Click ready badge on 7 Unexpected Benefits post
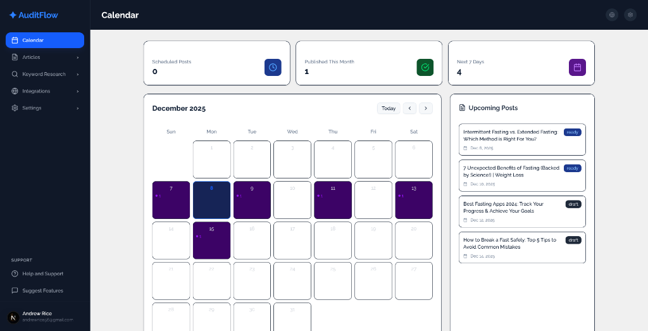Image resolution: width=648 pixels, height=331 pixels. (x=572, y=168)
